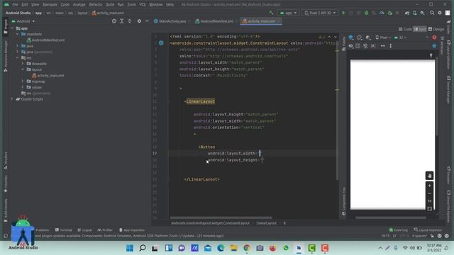Click the Make Project hammer icon

tap(271, 13)
